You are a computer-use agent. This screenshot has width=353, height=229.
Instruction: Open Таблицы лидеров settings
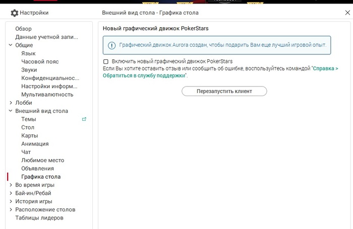click(39, 218)
